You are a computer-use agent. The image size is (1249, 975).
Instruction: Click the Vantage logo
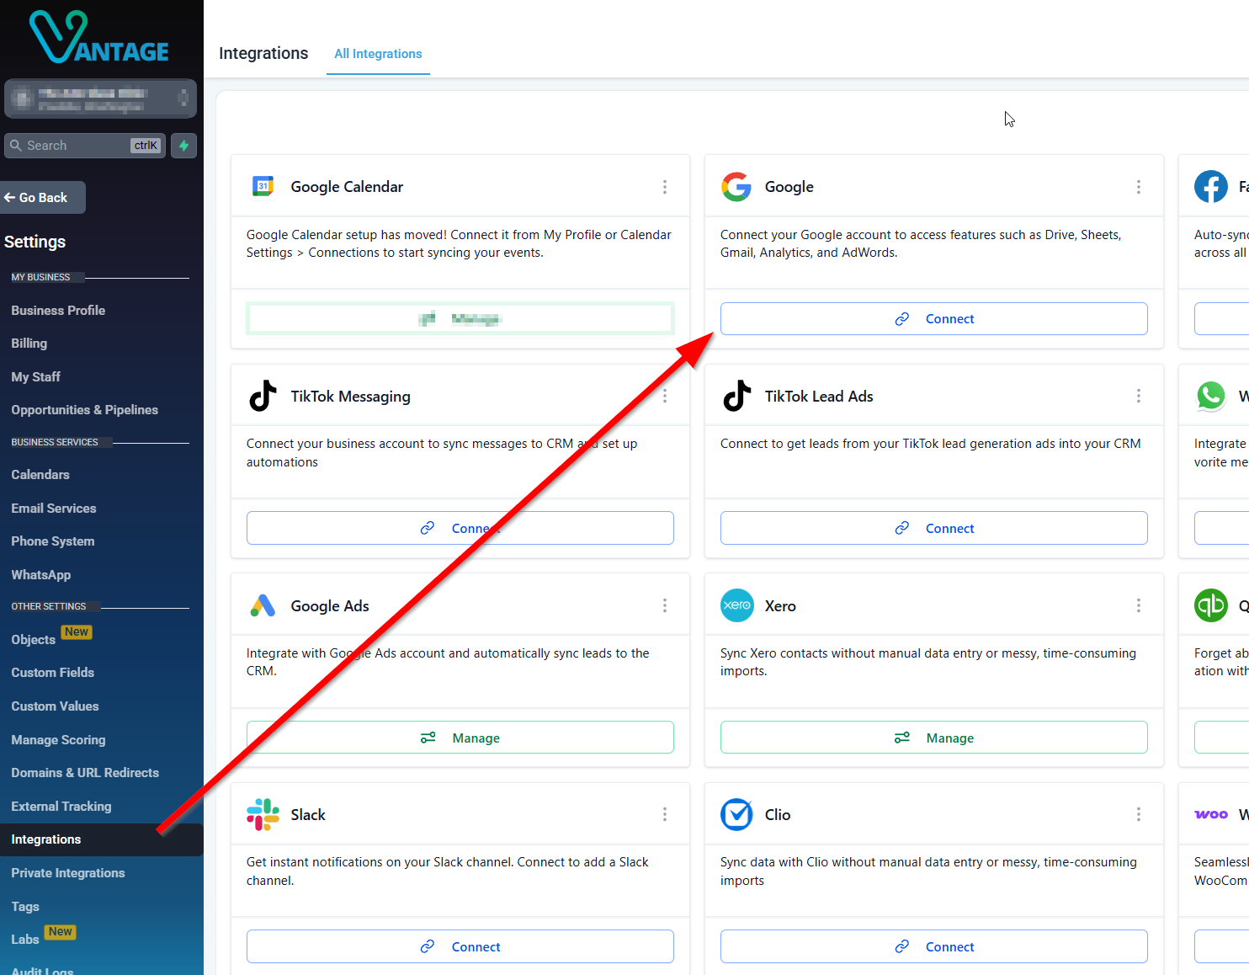tap(99, 38)
